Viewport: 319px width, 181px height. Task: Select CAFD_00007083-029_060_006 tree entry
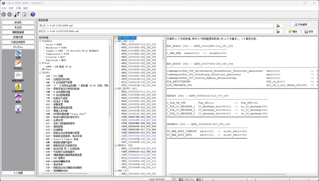pyautogui.click(x=139, y=136)
